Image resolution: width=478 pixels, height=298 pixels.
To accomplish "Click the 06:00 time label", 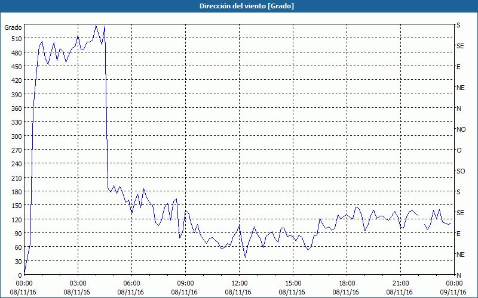I will pos(131,284).
